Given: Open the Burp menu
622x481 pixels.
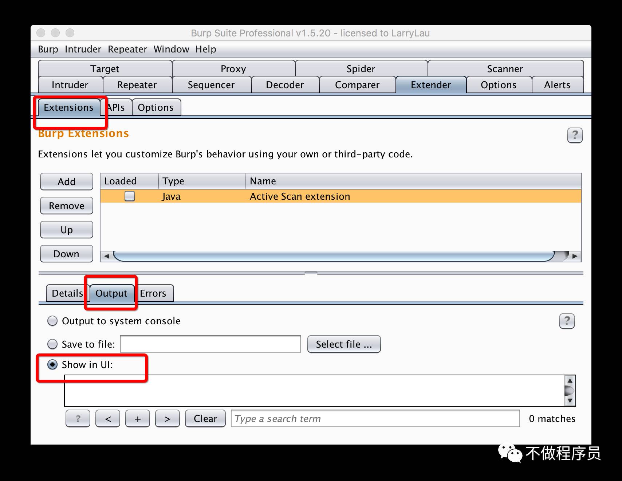Looking at the screenshot, I should tap(48, 49).
